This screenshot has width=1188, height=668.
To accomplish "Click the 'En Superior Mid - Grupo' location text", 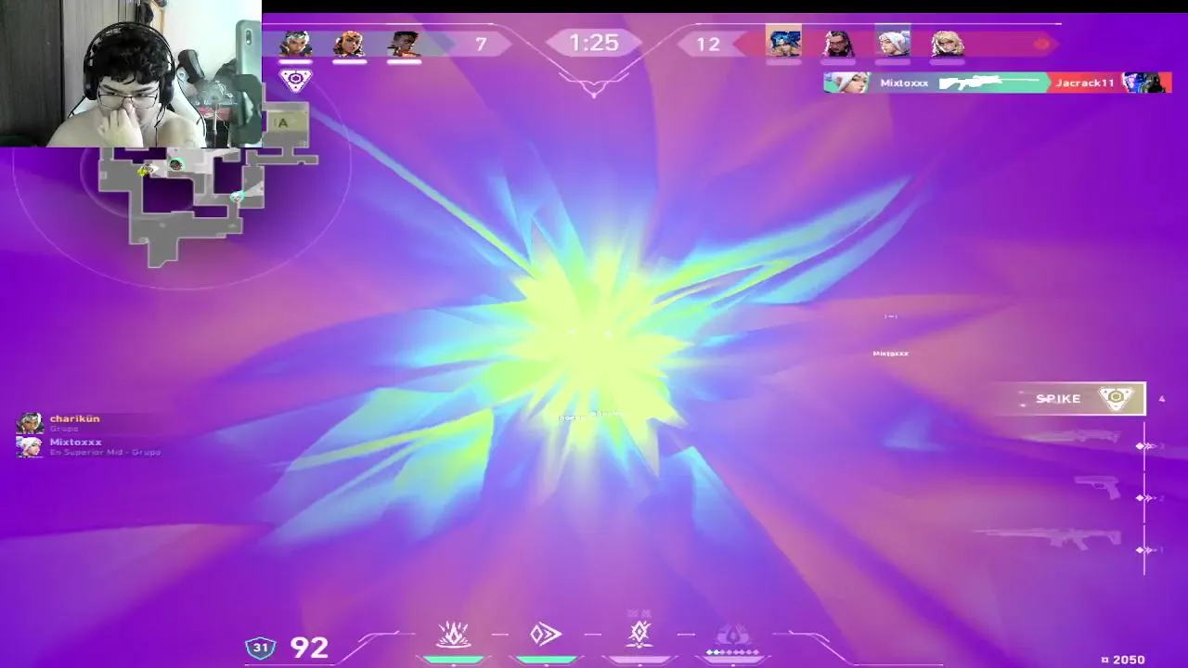I will pos(105,452).
